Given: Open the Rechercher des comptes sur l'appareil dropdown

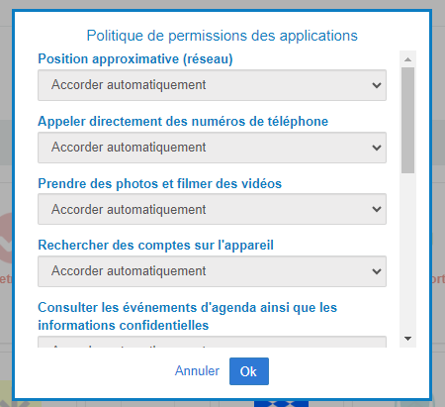Looking at the screenshot, I should pyautogui.click(x=212, y=271).
